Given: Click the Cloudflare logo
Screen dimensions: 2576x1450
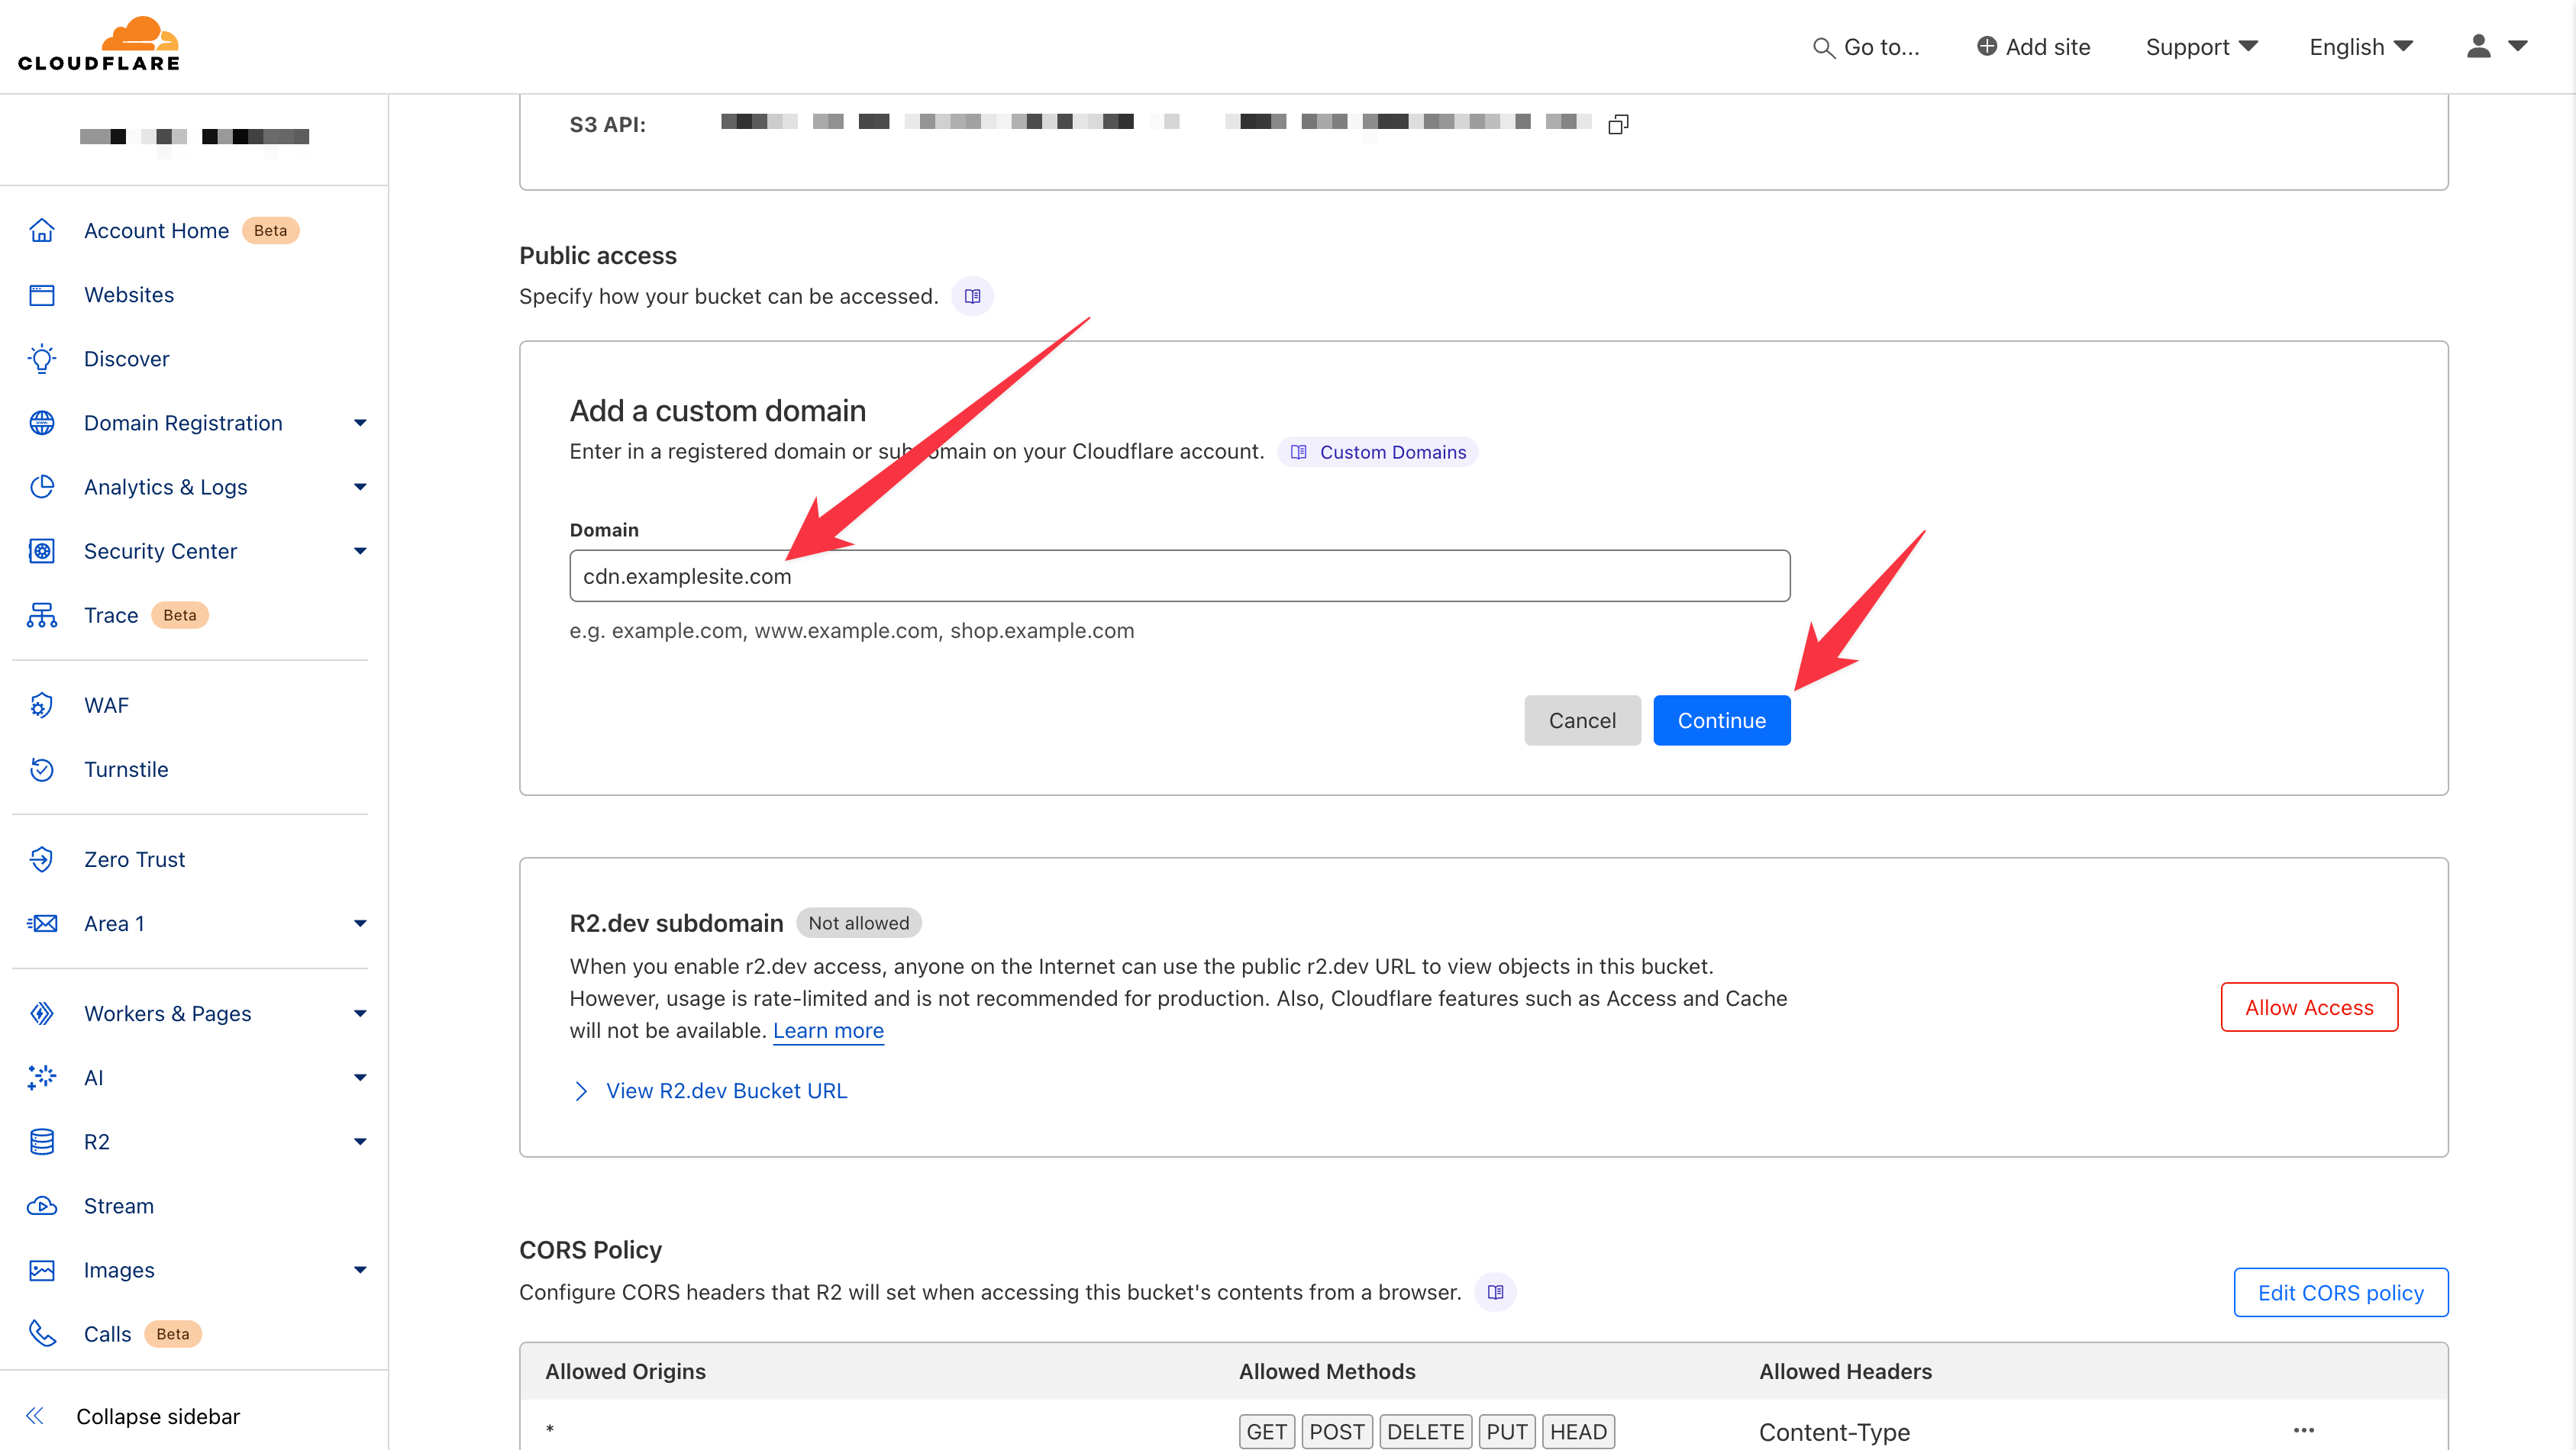Looking at the screenshot, I should tap(99, 45).
